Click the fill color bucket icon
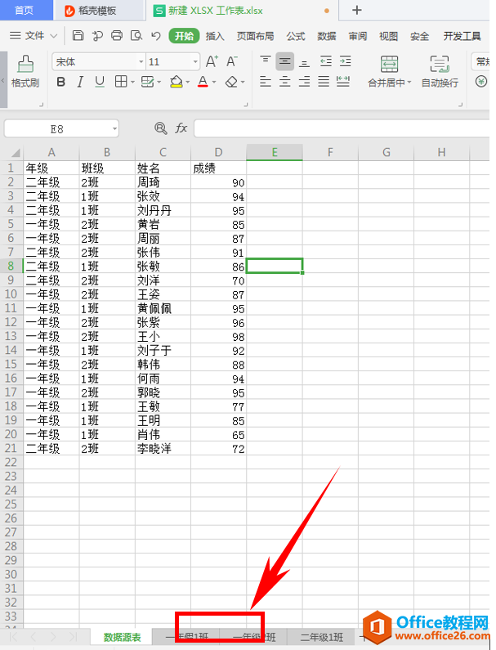 [177, 82]
